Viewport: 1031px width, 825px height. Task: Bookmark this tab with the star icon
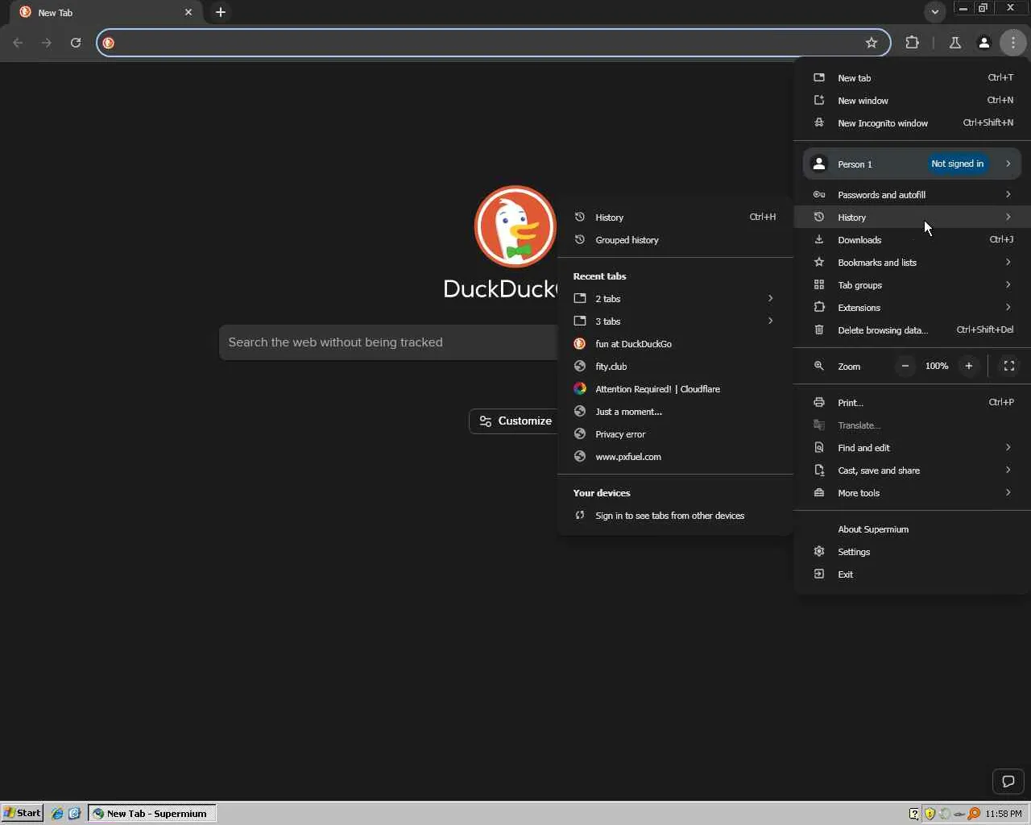pos(872,43)
